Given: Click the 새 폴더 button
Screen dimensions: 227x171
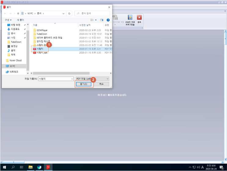Looking at the screenshot, I should (x=20, y=20).
